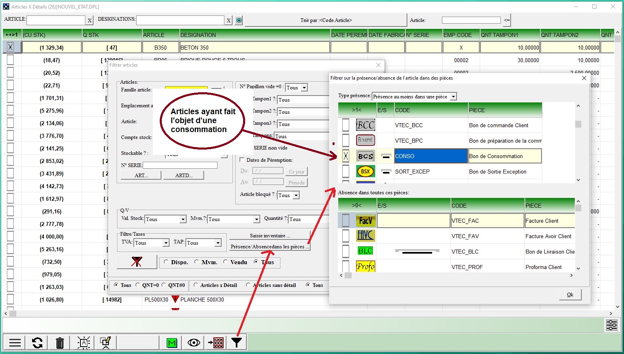Click the eye view icon in toolbar

click(194, 343)
